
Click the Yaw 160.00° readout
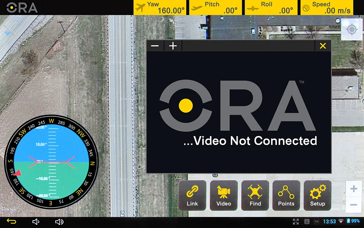160,7
